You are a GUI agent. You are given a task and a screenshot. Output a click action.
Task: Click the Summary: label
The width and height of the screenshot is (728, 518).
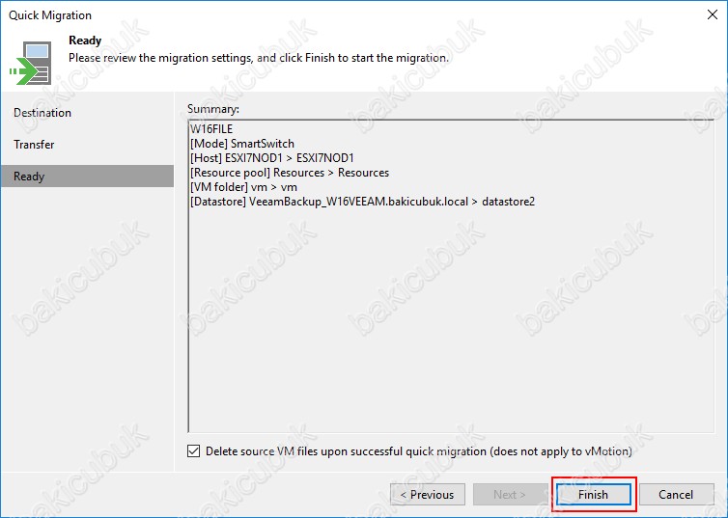pyautogui.click(x=213, y=108)
